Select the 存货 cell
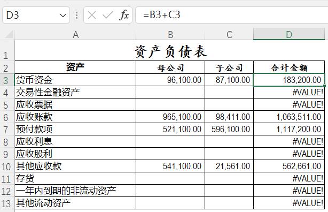This screenshot has width=328, height=212. pos(75,178)
